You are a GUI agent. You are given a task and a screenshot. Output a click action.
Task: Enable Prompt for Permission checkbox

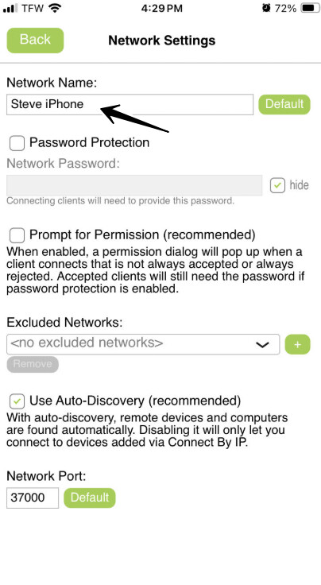[17, 235]
